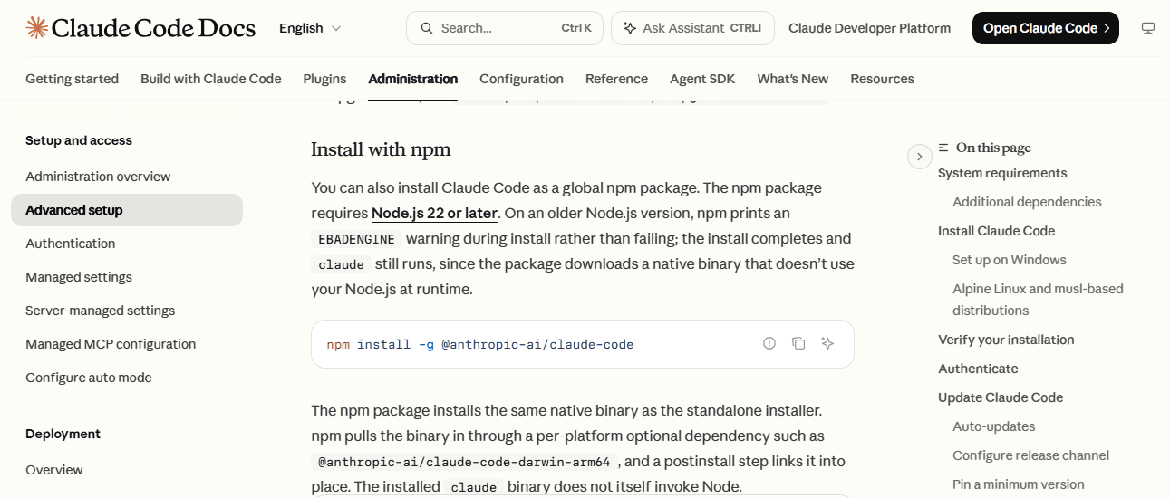Copy the npm install command
Screen dimensions: 1170x498
pyautogui.click(x=798, y=343)
